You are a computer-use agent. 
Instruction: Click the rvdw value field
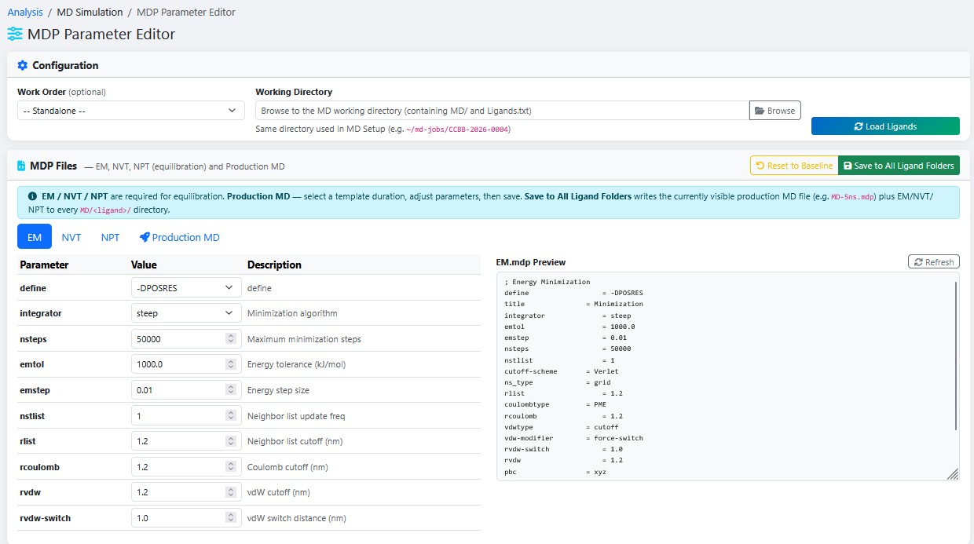click(186, 492)
